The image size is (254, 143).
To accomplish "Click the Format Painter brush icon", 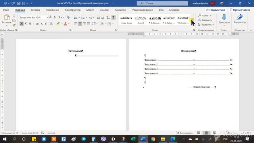I will pos(14,25).
